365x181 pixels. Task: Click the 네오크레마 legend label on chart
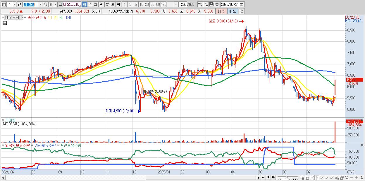(x=14, y=17)
